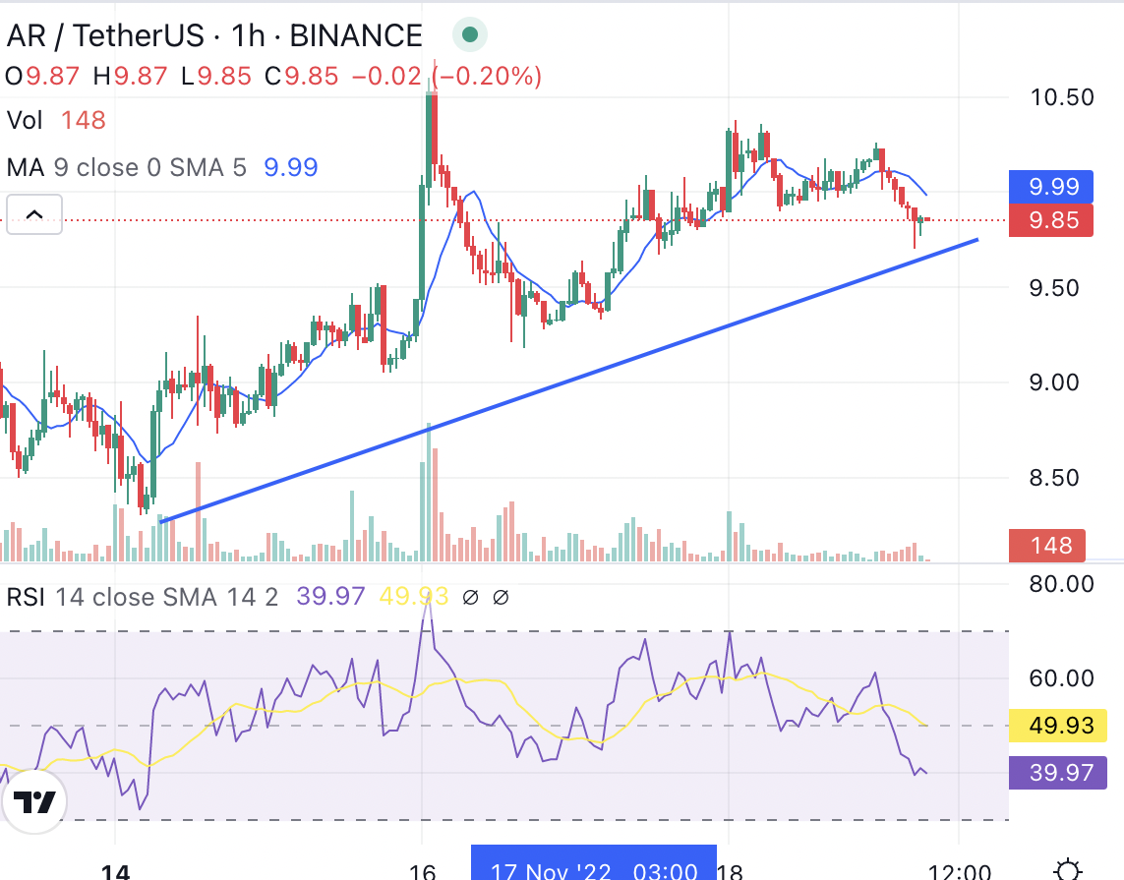1124x880 pixels.
Task: Click the first null symbol in RSI legend
Action: (470, 597)
